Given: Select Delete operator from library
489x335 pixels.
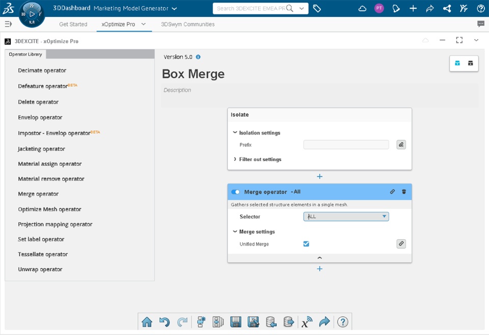Looking at the screenshot, I should (x=38, y=102).
